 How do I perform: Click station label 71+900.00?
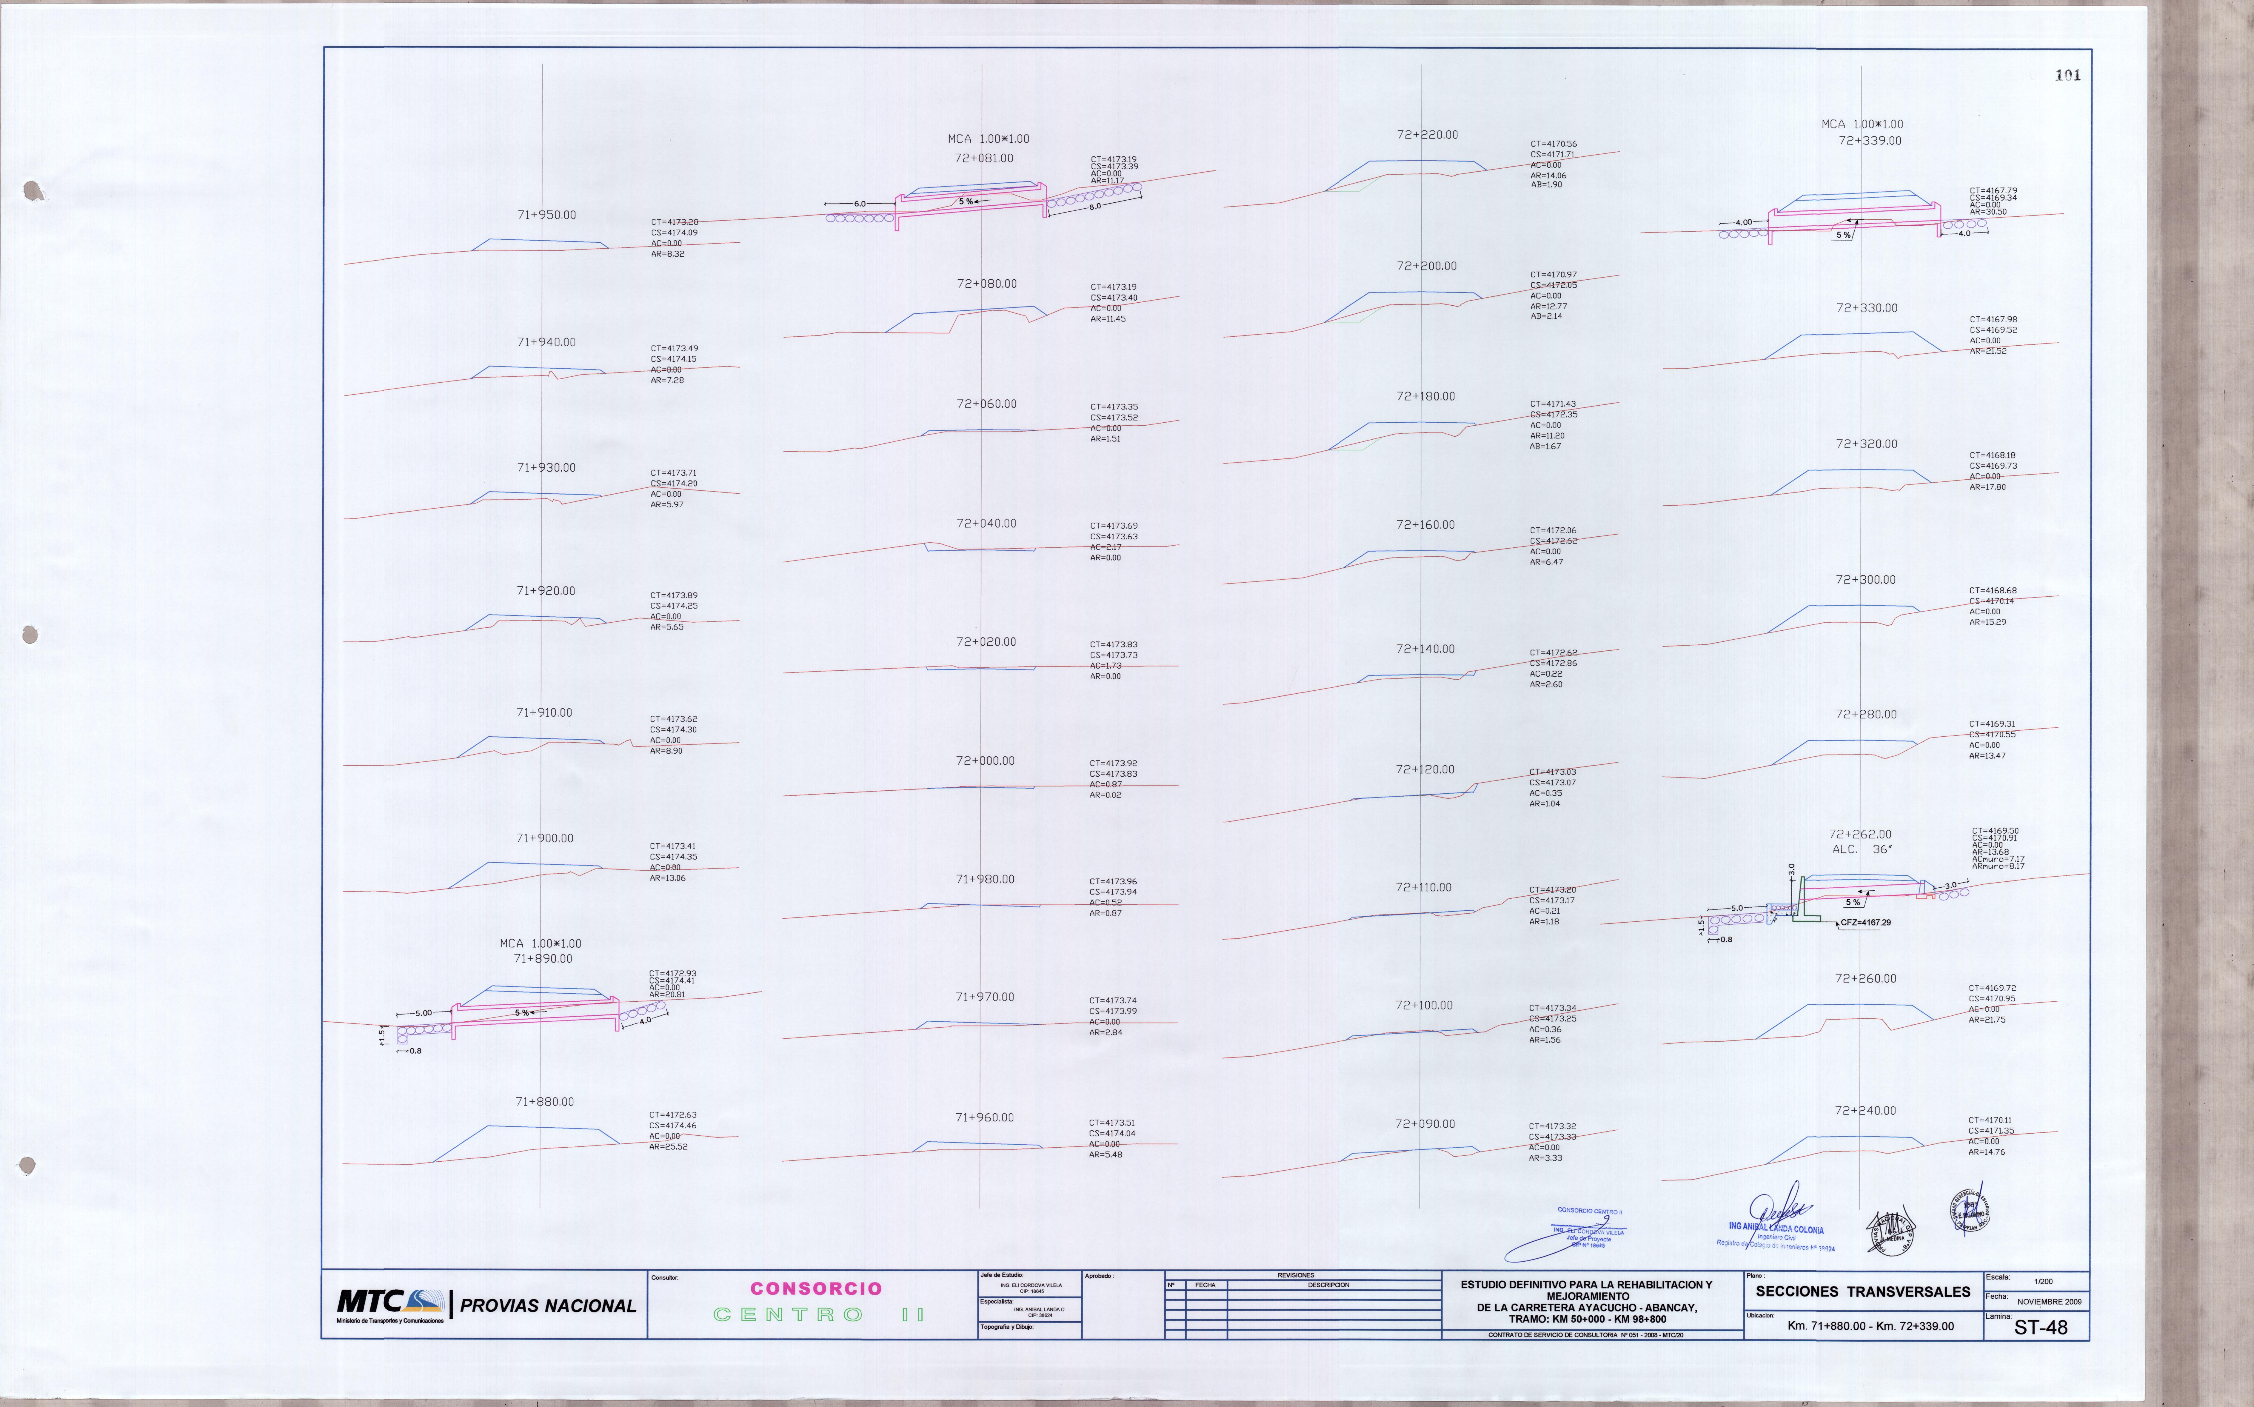pos(545,838)
